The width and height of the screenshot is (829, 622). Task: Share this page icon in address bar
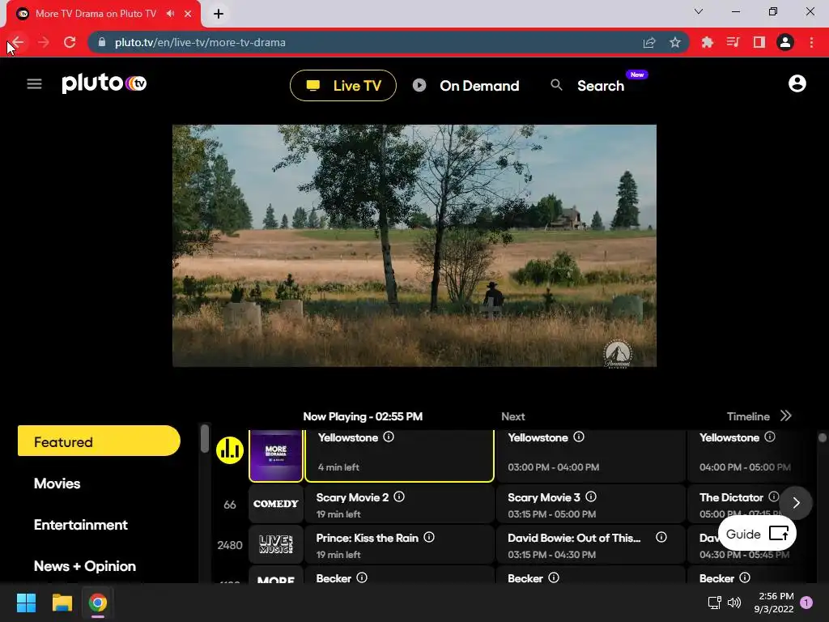(649, 42)
